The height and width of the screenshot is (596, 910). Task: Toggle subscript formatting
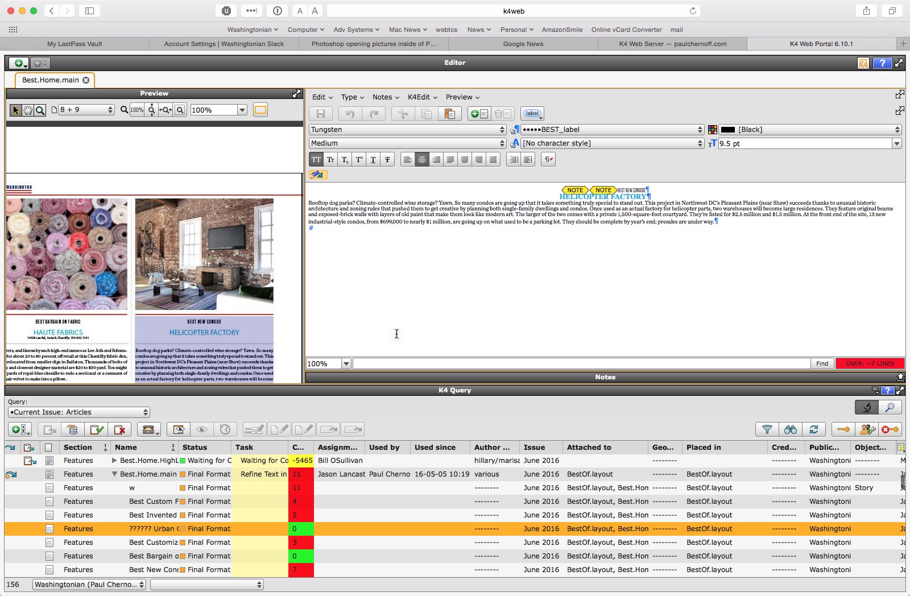(x=345, y=160)
